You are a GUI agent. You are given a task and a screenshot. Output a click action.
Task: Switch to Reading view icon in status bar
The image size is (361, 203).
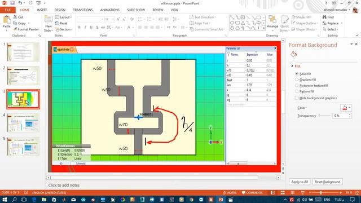pyautogui.click(x=292, y=193)
